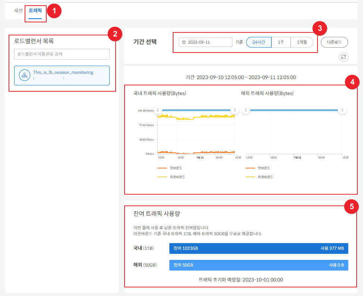
Task: Click left range handle of 국내 traffic chart
Action: pos(158,110)
